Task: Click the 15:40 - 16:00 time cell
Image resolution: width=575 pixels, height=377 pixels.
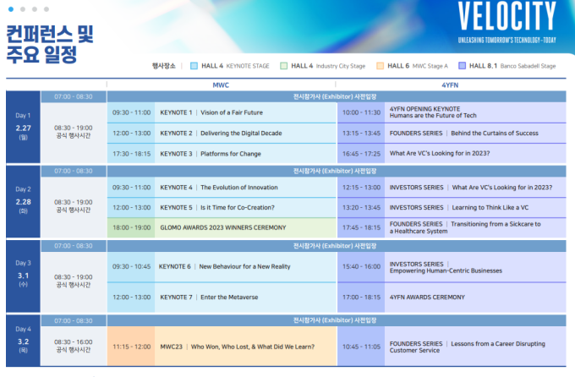Action: coord(361,266)
